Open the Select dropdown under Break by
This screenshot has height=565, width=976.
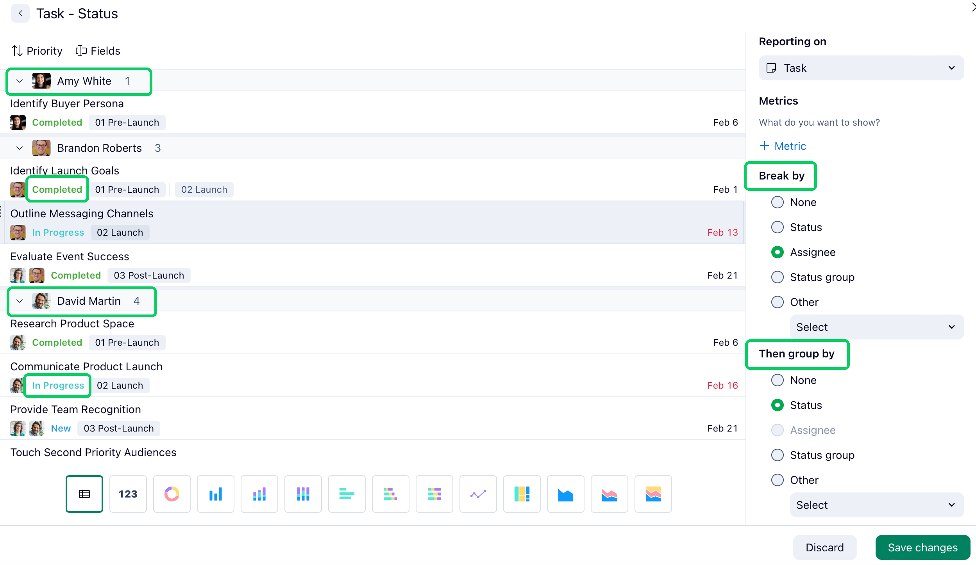click(x=876, y=327)
